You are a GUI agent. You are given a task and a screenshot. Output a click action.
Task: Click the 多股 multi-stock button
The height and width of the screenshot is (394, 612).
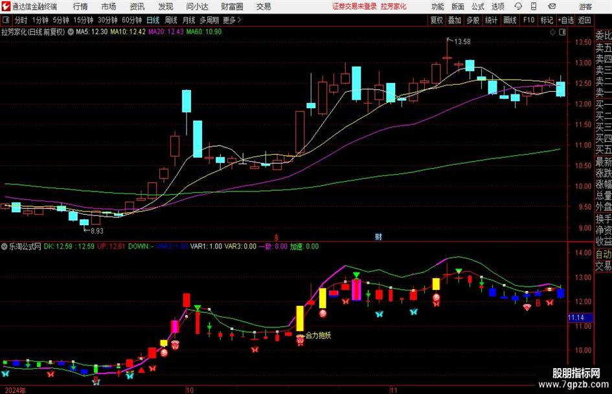473,20
